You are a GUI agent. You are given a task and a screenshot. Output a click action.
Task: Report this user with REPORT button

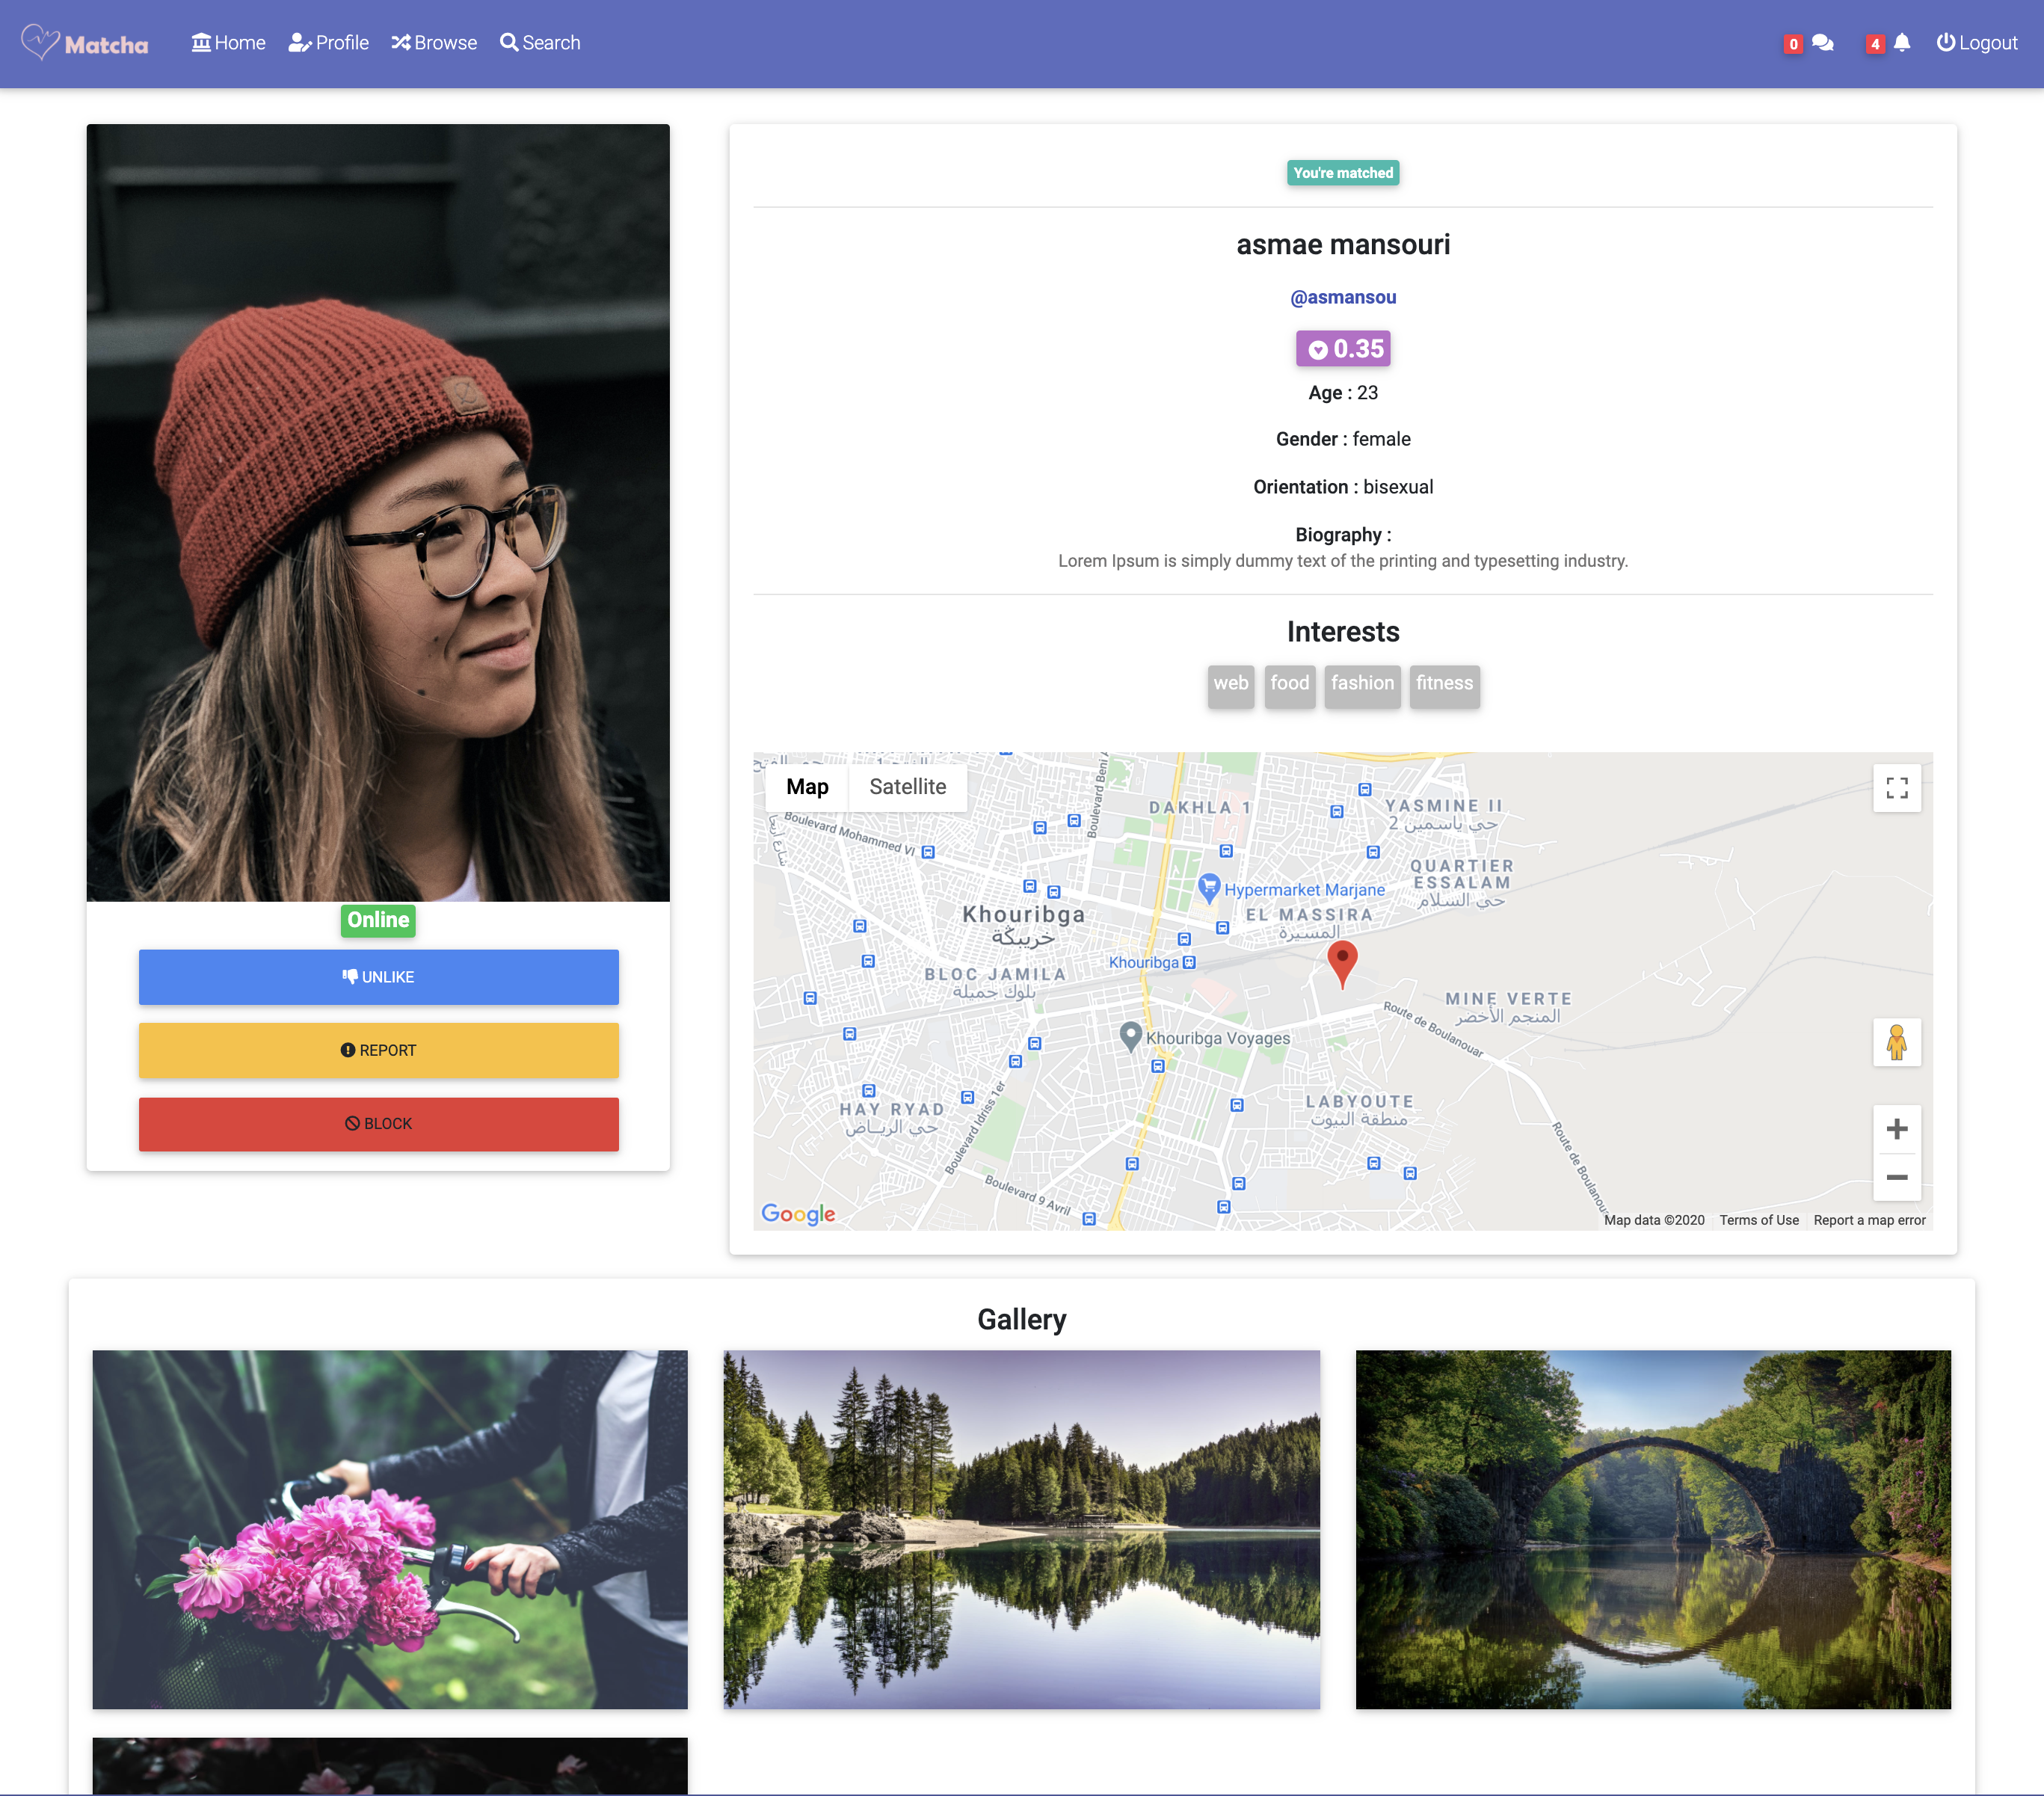[x=378, y=1050]
